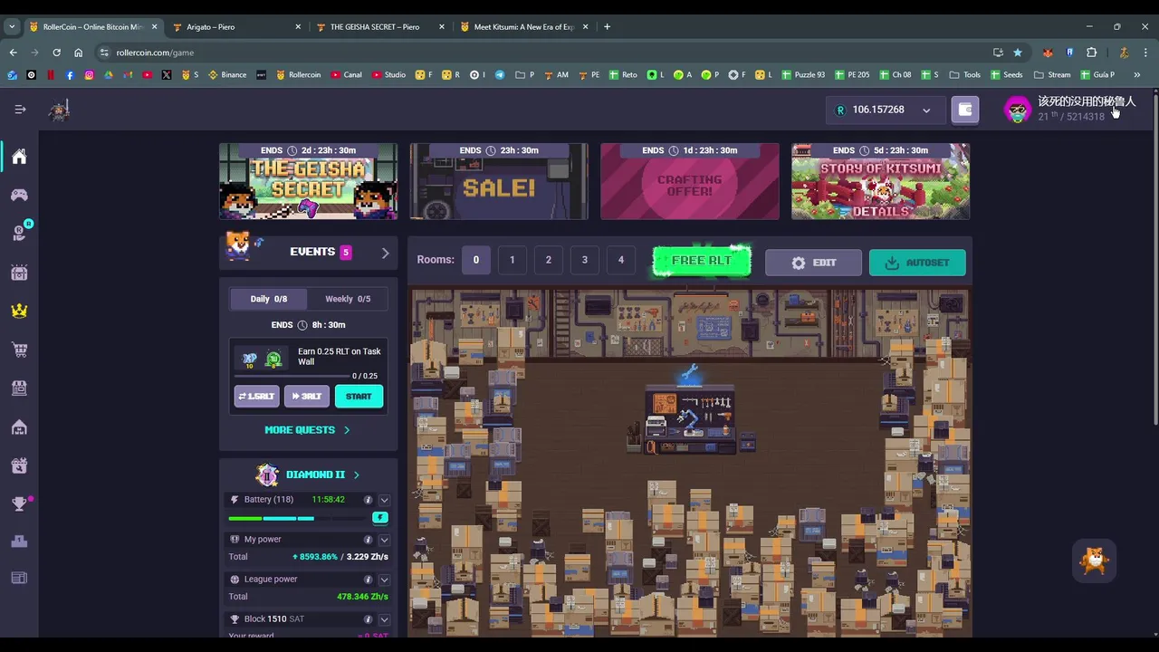Open the trophy icon in sidebar
1159x652 pixels.
[x=19, y=504]
